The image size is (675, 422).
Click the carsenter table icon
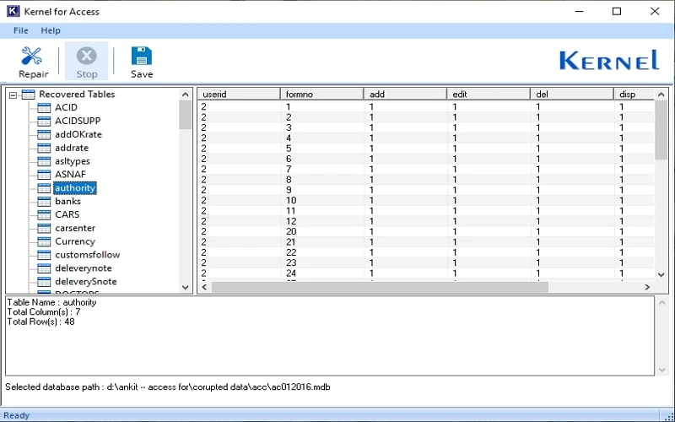(x=44, y=228)
